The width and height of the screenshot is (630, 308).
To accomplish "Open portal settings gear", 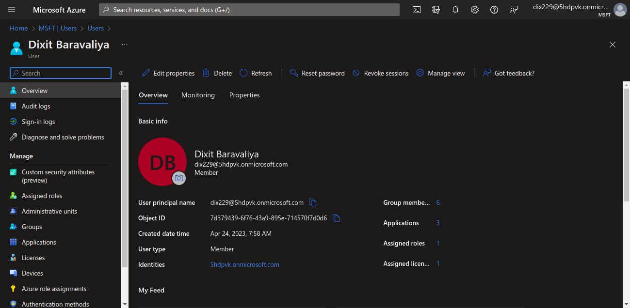I will pyautogui.click(x=474, y=10).
